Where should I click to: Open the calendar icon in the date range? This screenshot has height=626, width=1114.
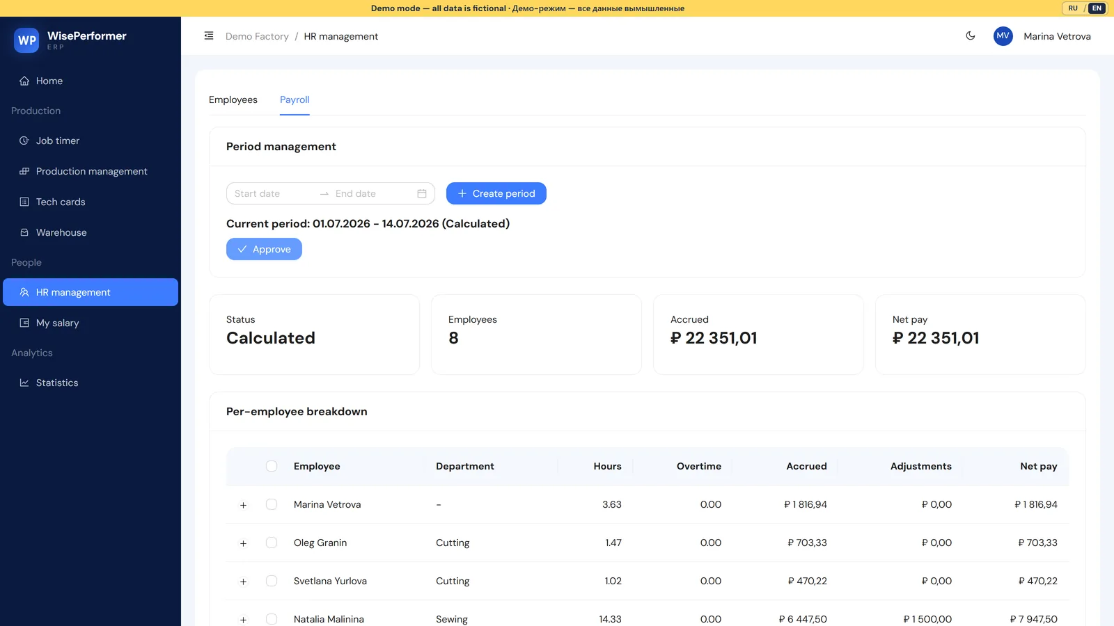click(x=422, y=193)
